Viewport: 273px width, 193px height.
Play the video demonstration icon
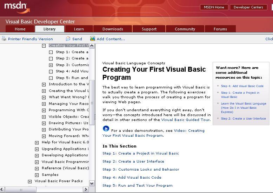point(106,129)
